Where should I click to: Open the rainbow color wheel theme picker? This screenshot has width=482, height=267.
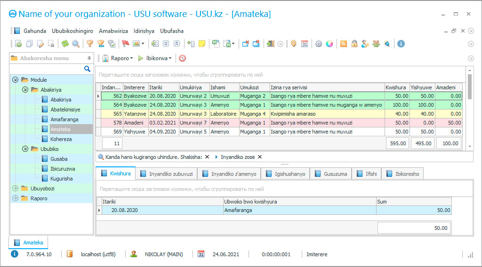[329, 44]
